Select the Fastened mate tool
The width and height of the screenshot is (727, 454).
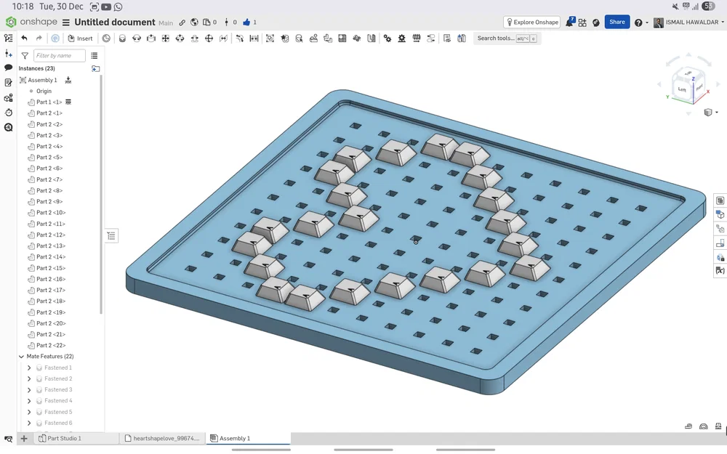(x=122, y=38)
